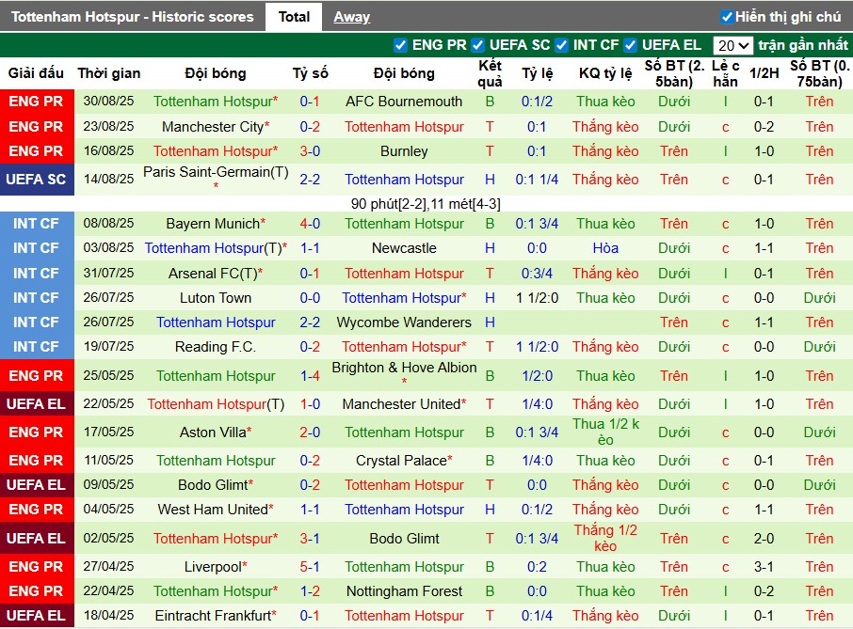Uncheck the UEFA SC filter checkbox
The height and width of the screenshot is (629, 853).
point(478,45)
